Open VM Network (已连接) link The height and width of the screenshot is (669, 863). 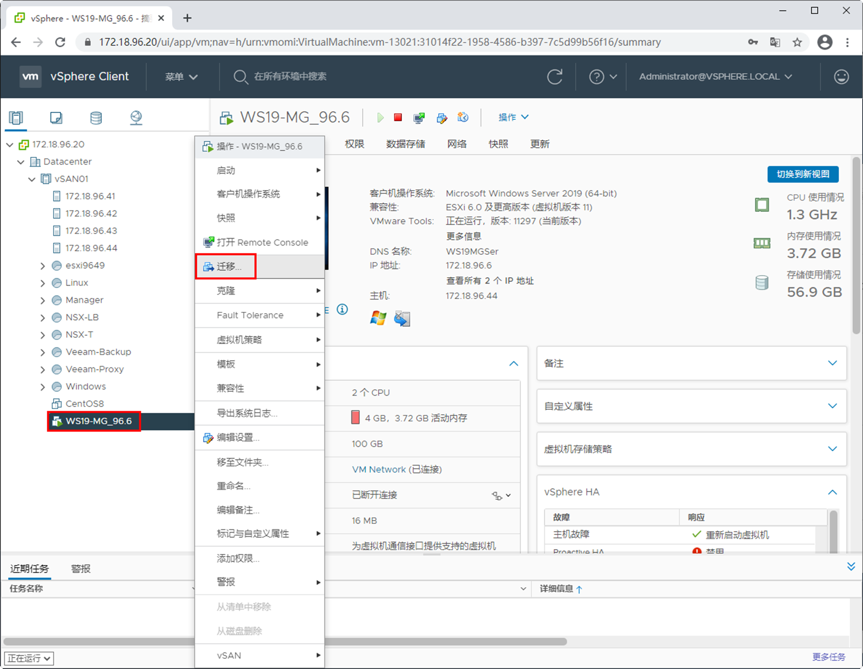(397, 469)
